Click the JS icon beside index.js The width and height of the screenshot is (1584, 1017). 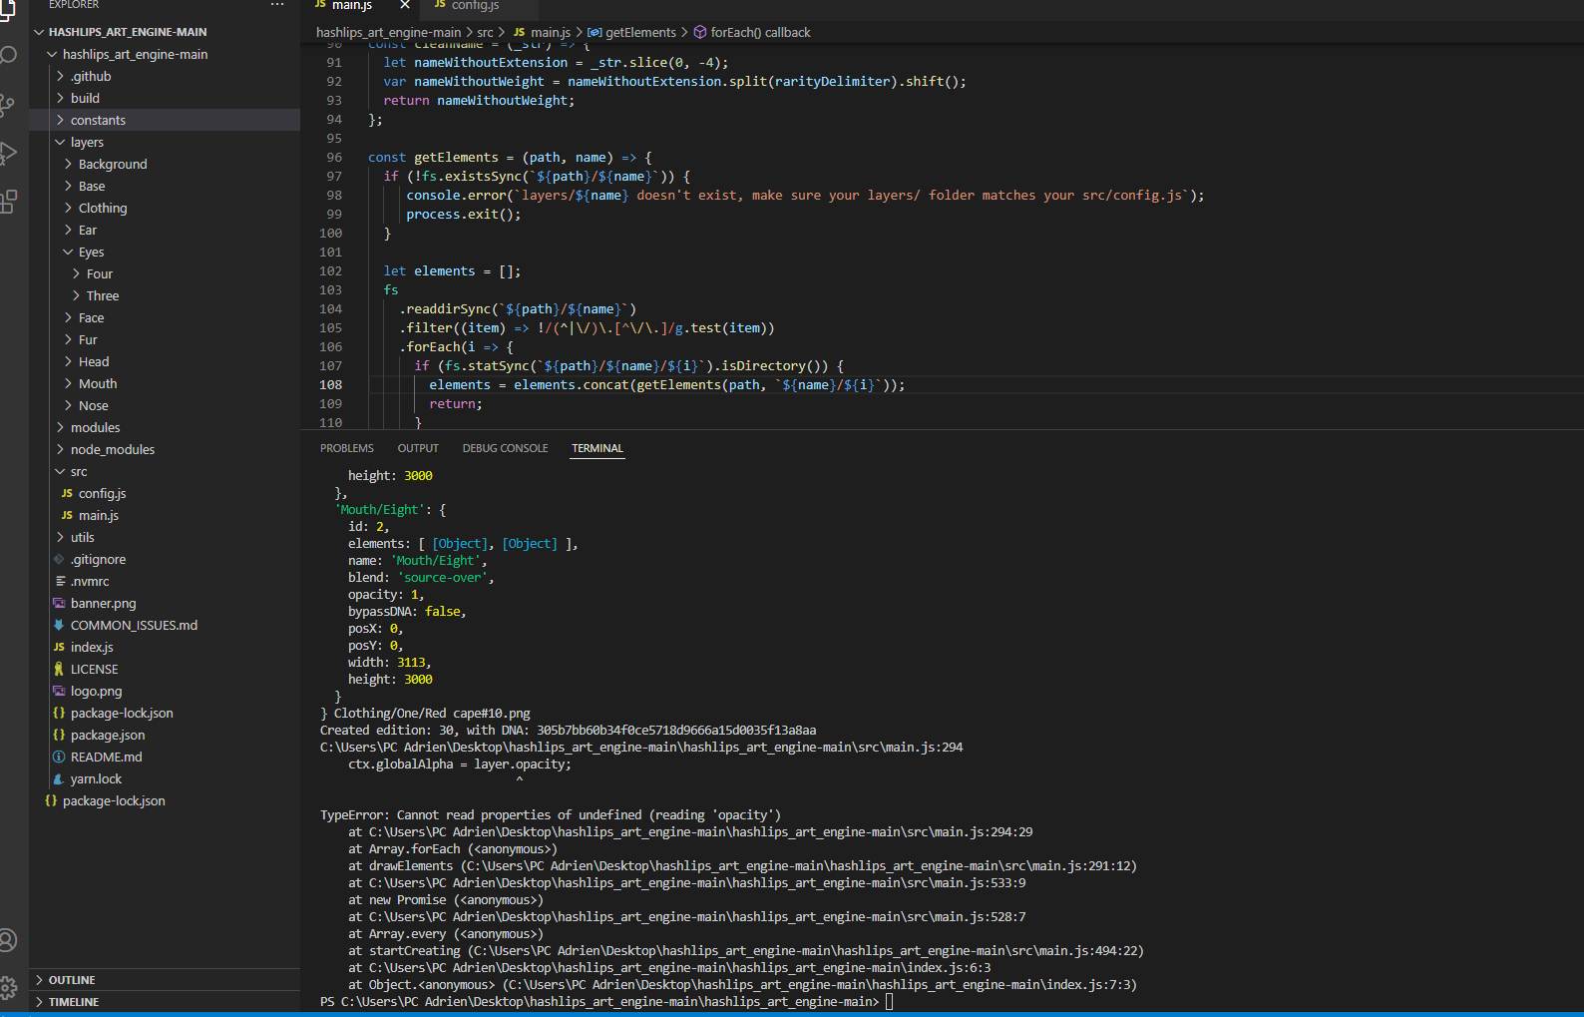(x=59, y=647)
